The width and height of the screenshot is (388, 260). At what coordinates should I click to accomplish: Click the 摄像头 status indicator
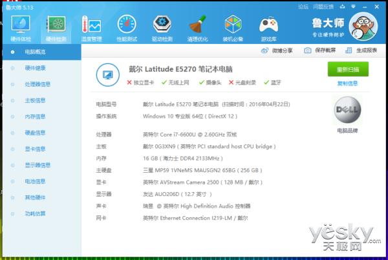coord(210,83)
